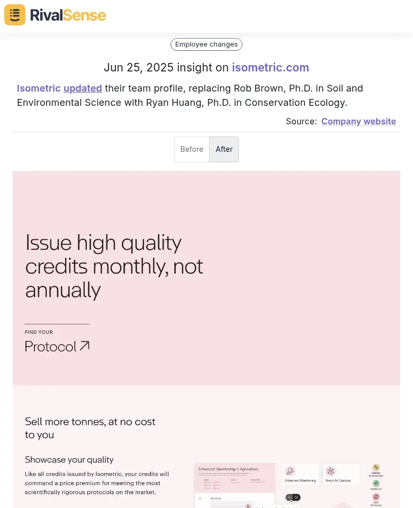Open the isometric.com link in the headline
The width and height of the screenshot is (413, 508).
pos(271,67)
